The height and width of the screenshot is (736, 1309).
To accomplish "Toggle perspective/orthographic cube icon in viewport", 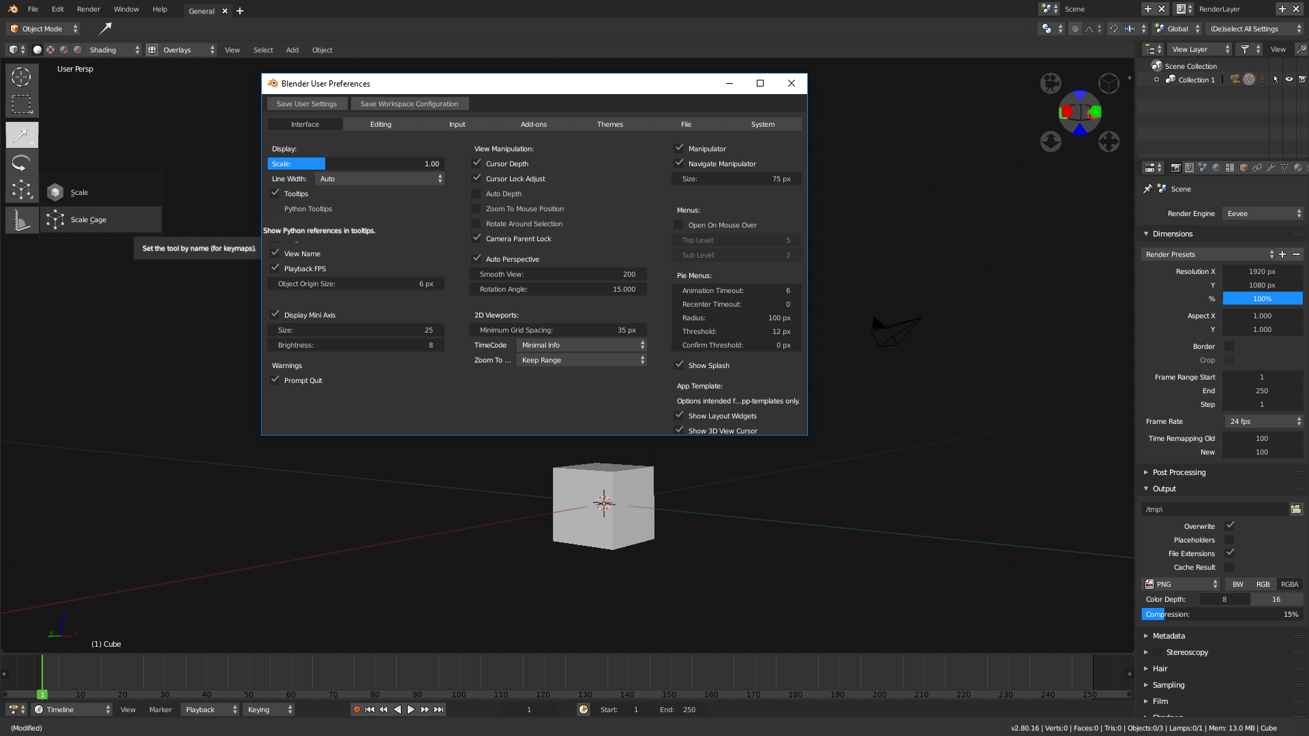I will (1109, 83).
